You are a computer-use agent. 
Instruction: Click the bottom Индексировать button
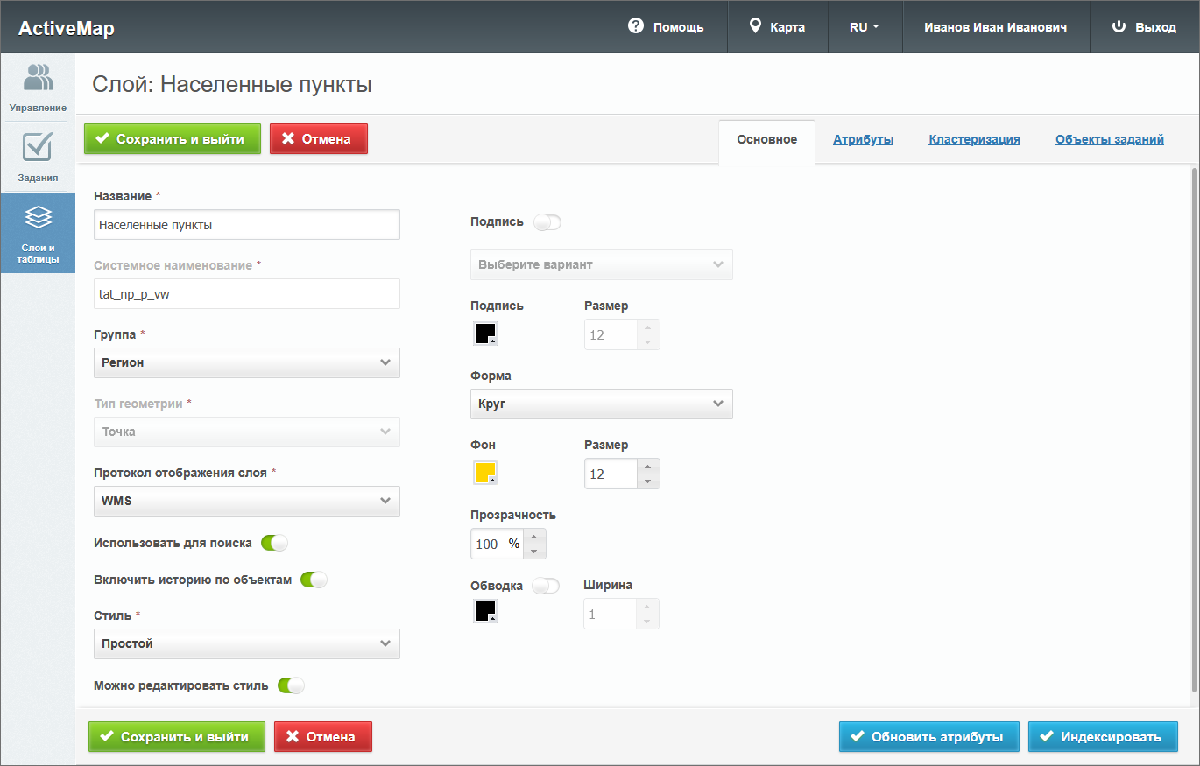tap(1102, 737)
